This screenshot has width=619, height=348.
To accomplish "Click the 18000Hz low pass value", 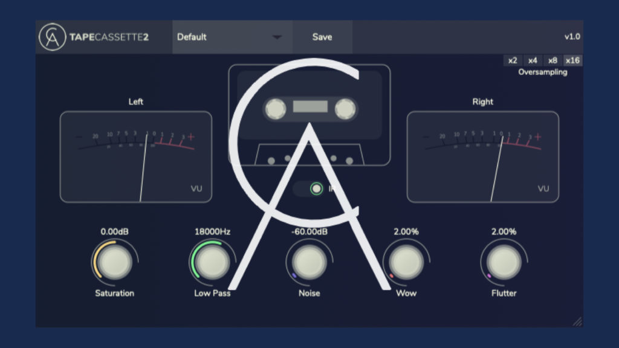I will pyautogui.click(x=212, y=231).
